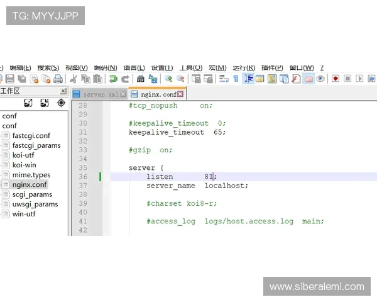Toggle show all characters pilcrow icon

(236, 79)
